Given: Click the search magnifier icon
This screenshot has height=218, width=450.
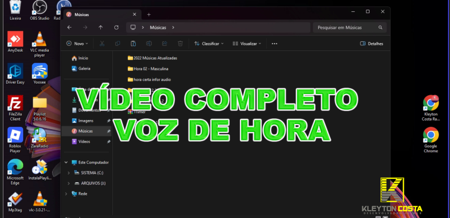Looking at the screenshot, I should (380, 28).
